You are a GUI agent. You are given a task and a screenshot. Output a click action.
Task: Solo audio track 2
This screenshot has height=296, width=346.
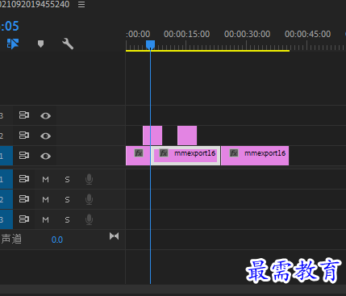[67, 199]
